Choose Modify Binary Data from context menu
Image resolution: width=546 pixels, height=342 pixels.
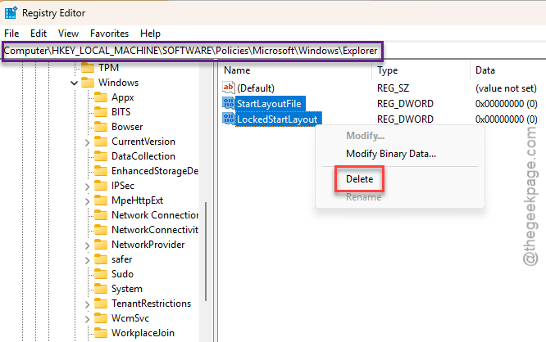[x=391, y=154]
